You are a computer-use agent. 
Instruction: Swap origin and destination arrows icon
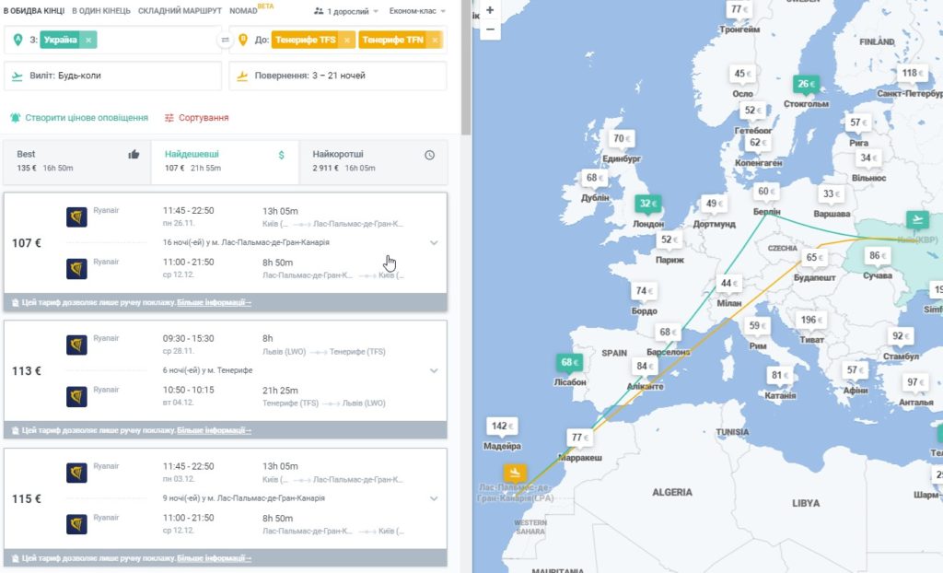225,40
